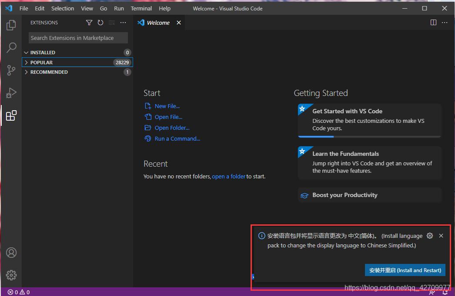Click the EXTENSIONS panel title
This screenshot has width=455, height=296.
click(44, 23)
